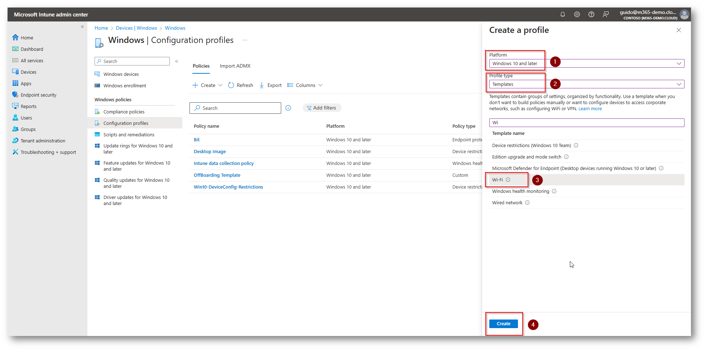Screen dimensions: 706x351
Task: Open Driver updates for Windows 10 and later
Action: coord(135,200)
